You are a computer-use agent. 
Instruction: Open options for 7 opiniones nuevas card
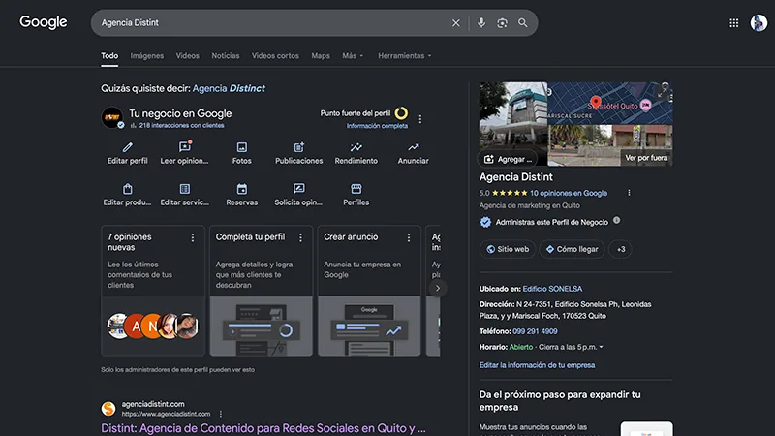click(x=193, y=238)
